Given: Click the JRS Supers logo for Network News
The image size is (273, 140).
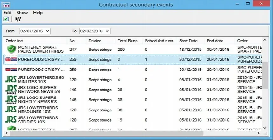Looking at the screenshot, I should click(x=11, y=90).
